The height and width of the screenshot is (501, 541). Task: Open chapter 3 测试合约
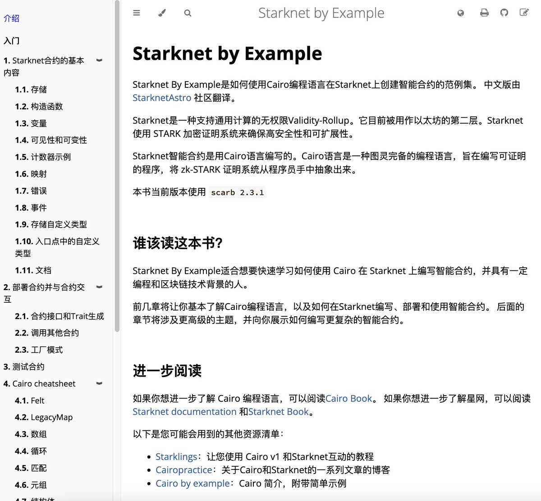(x=24, y=367)
